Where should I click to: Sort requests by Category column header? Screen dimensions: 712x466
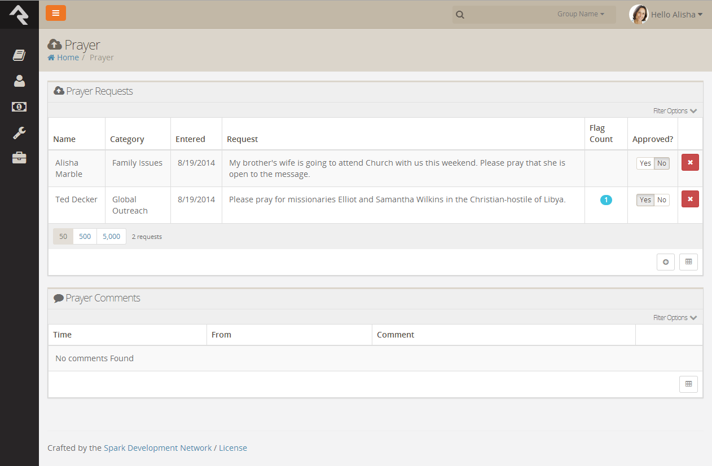127,139
